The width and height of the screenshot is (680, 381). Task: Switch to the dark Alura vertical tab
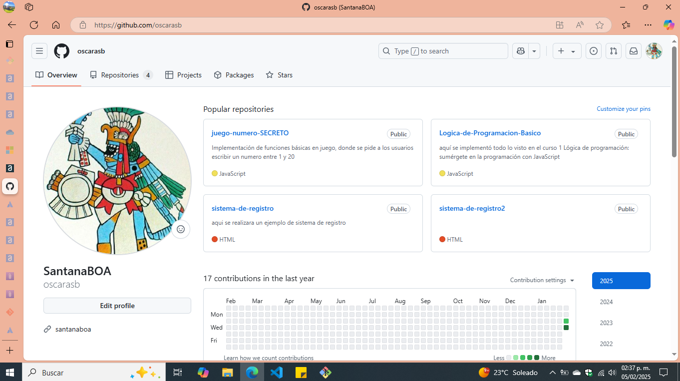pos(9,168)
